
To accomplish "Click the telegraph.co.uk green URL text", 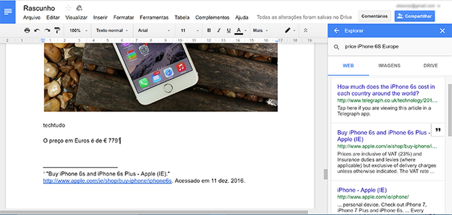I will coord(387,101).
